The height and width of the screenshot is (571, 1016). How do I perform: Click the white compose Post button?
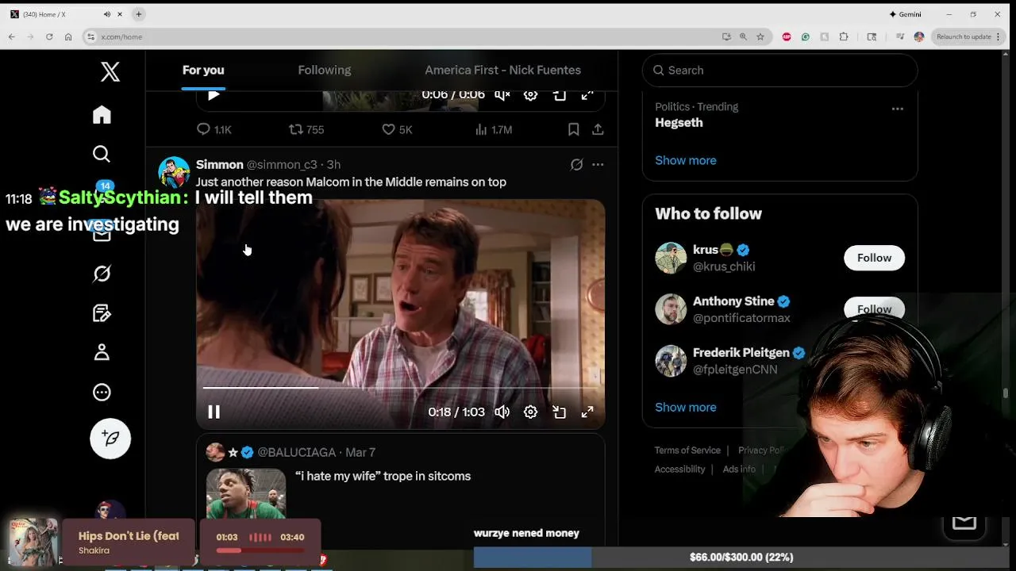click(x=110, y=439)
